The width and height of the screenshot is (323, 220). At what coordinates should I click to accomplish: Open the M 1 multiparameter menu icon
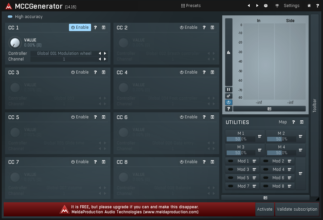(259, 136)
